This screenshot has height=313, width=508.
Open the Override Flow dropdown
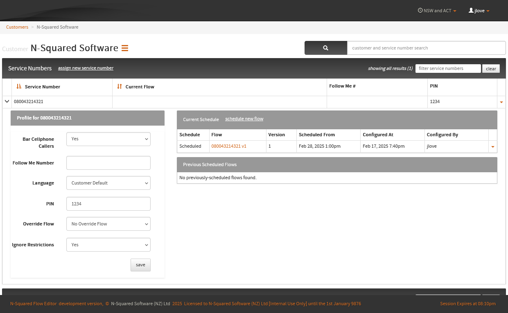(108, 224)
